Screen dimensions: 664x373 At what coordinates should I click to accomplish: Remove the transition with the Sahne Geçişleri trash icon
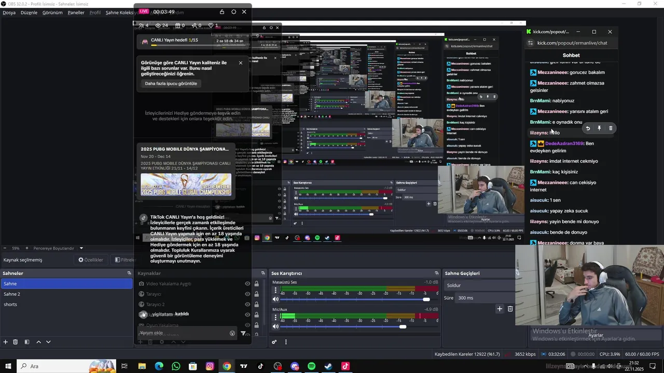pyautogui.click(x=510, y=309)
